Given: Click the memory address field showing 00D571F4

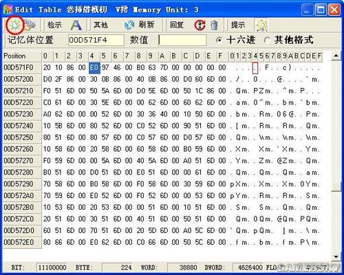Looking at the screenshot, I should [96, 40].
